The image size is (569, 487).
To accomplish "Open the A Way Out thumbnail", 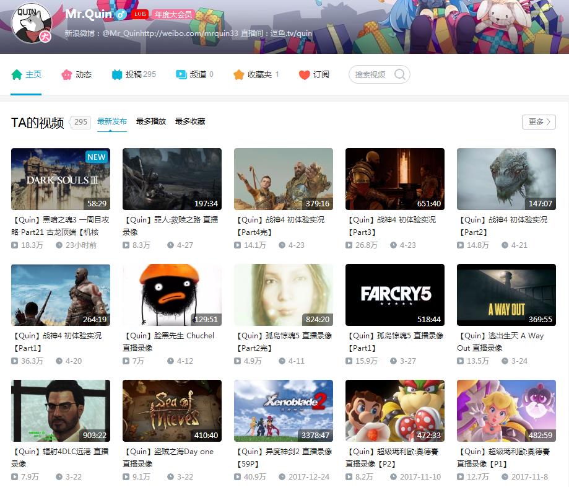I will click(506, 295).
